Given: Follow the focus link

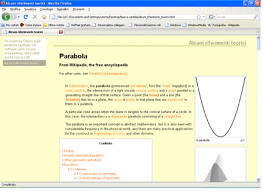Looking at the screenshot, I should coord(154,95).
